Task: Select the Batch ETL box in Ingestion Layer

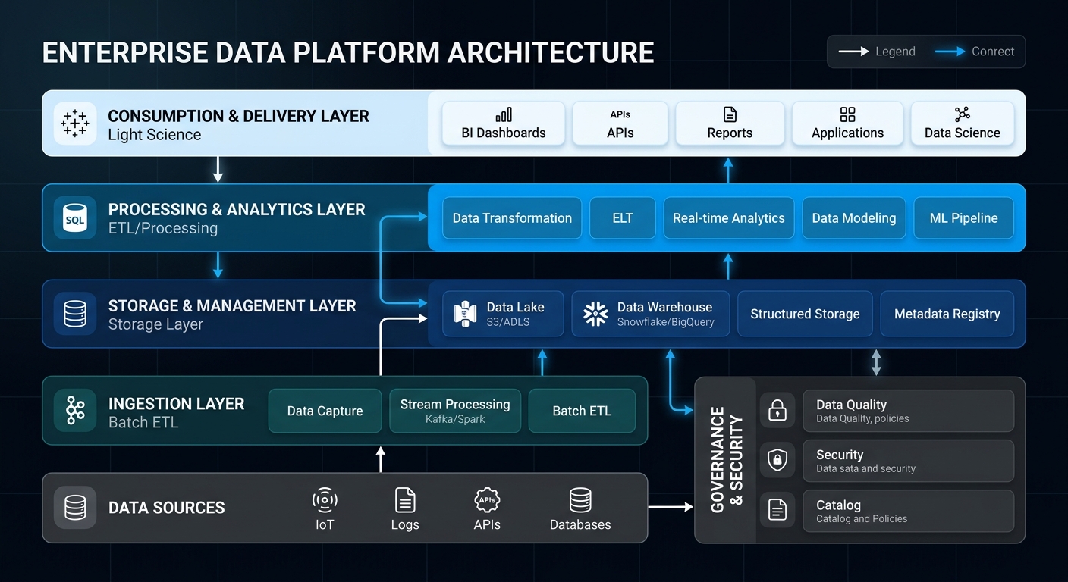Action: tap(582, 411)
